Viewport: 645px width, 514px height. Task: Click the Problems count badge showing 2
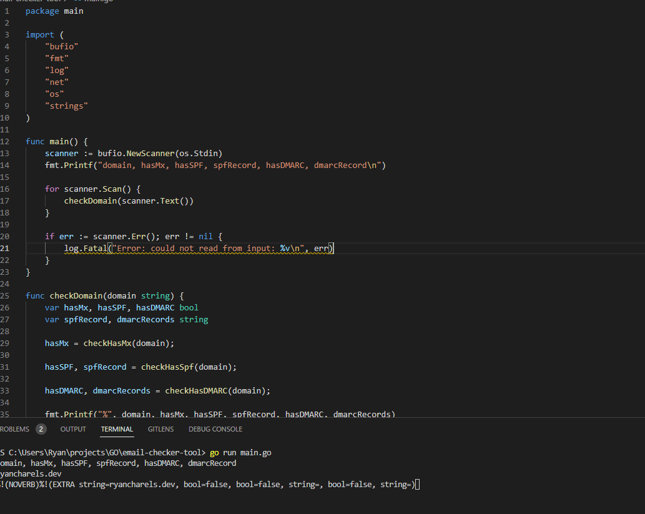(x=41, y=429)
